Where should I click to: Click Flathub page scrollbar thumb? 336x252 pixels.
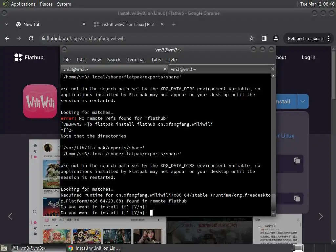click(333, 75)
